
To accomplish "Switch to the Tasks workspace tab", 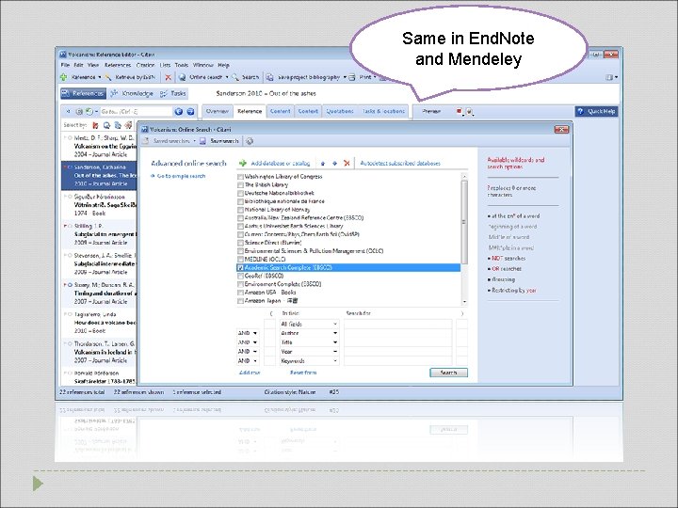I will (x=173, y=93).
